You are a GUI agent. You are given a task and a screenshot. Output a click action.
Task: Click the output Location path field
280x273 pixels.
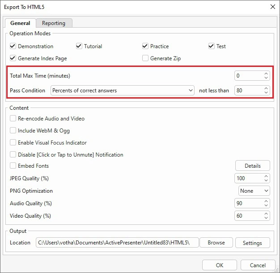[x=117, y=243]
